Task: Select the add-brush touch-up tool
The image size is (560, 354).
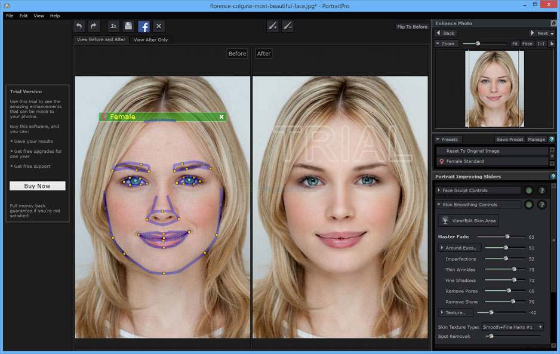Action: click(x=272, y=26)
